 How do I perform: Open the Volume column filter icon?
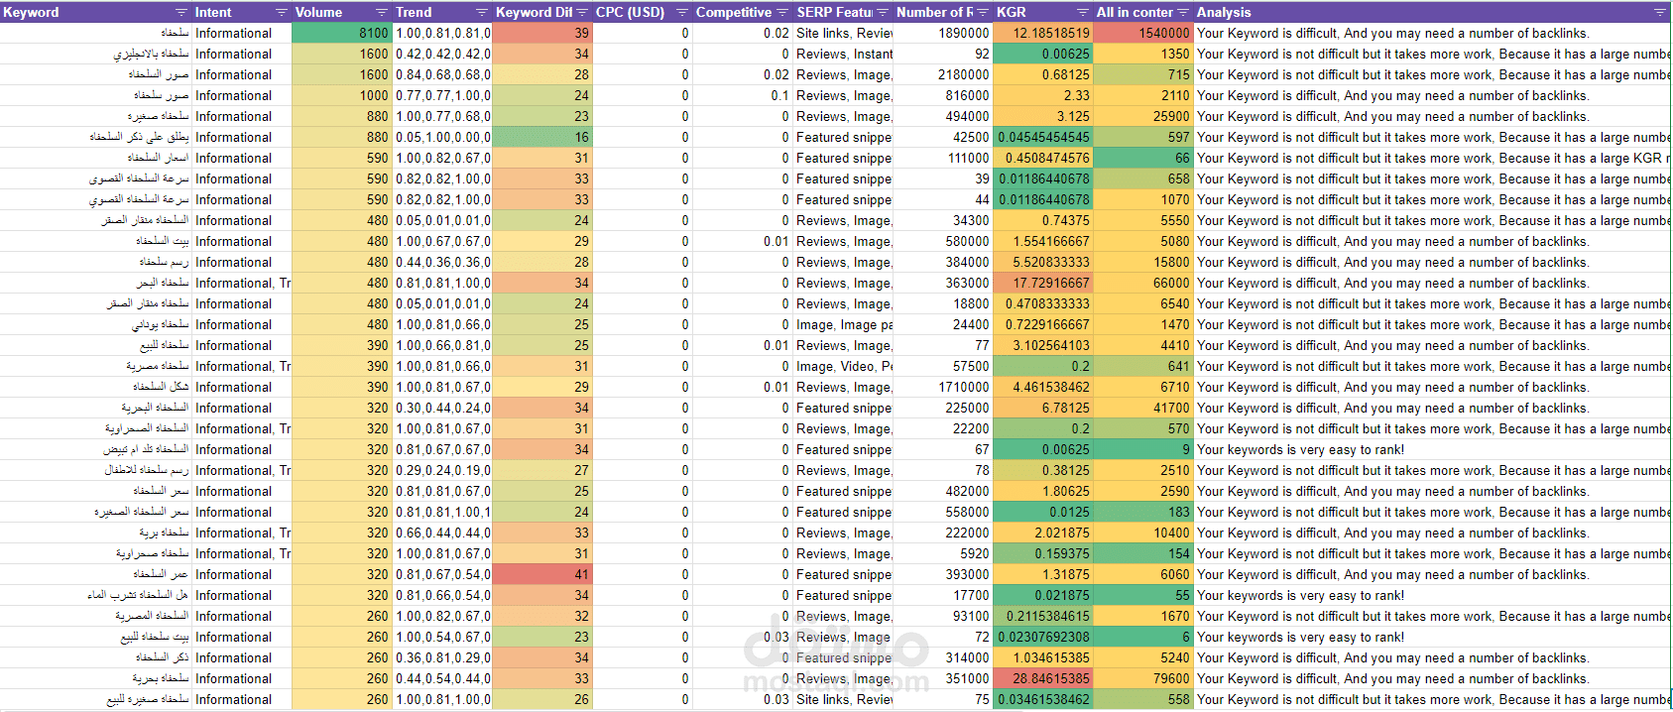pos(381,12)
